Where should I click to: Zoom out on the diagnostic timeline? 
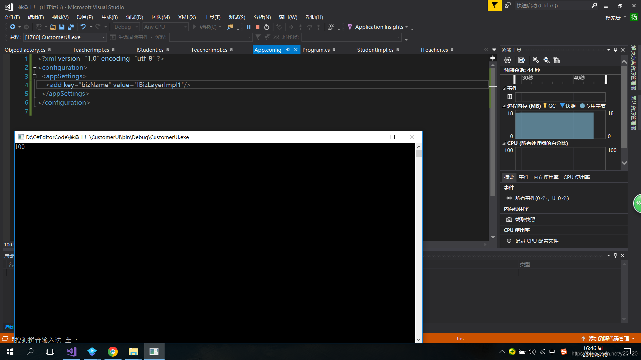547,60
